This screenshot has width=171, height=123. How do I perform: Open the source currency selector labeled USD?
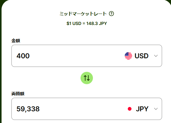pos(141,56)
